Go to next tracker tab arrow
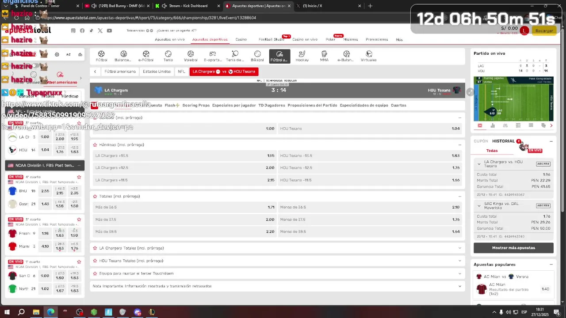Image resolution: width=566 pixels, height=318 pixels. (x=551, y=125)
